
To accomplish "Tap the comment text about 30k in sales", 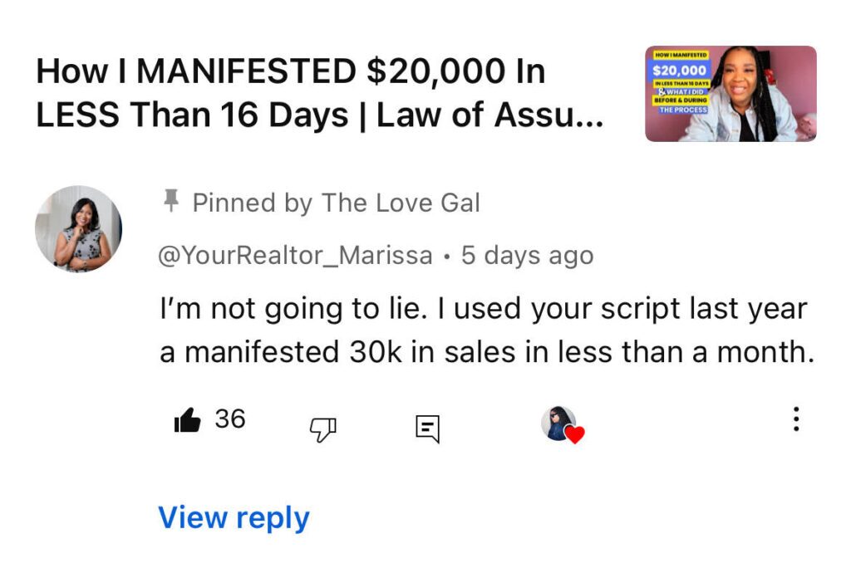I will 487,331.
